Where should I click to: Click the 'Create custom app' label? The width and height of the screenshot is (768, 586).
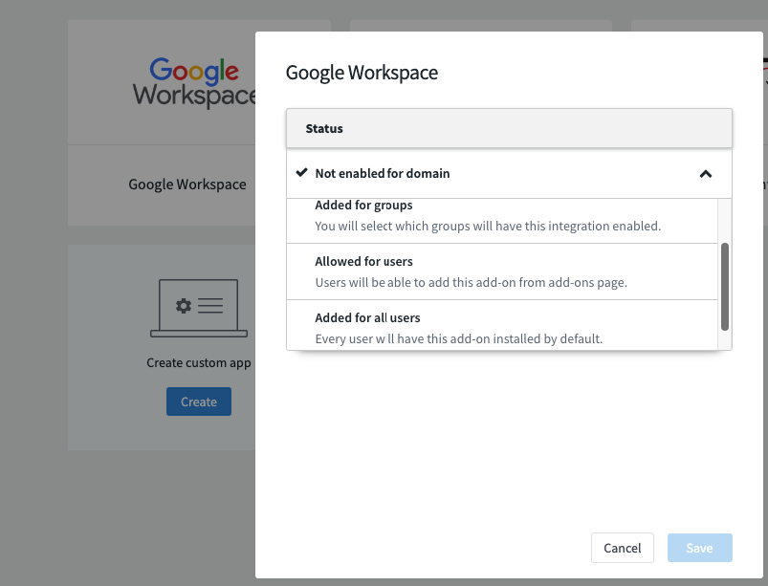pyautogui.click(x=199, y=362)
